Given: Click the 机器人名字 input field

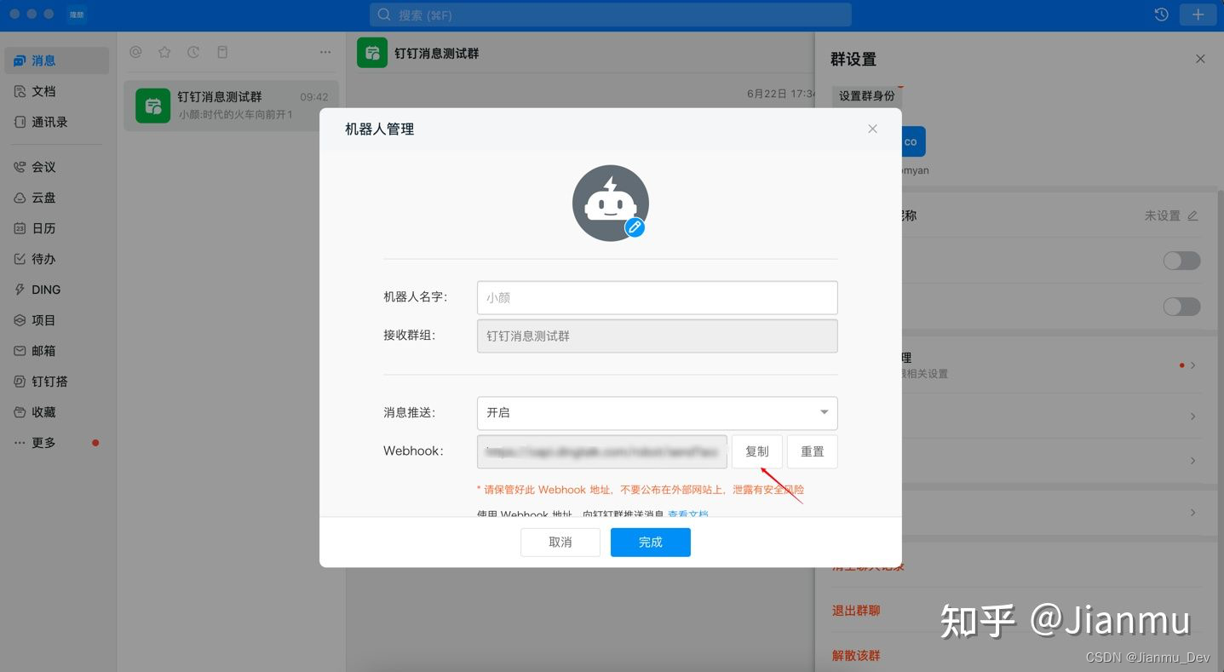Looking at the screenshot, I should (657, 297).
